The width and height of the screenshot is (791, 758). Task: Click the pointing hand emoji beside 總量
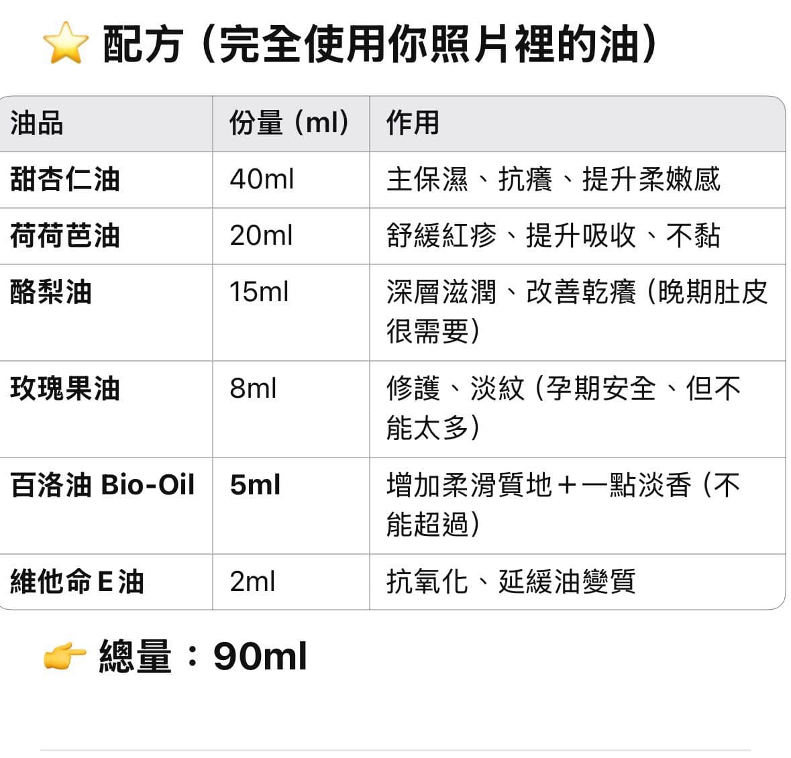pyautogui.click(x=64, y=657)
